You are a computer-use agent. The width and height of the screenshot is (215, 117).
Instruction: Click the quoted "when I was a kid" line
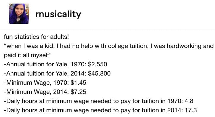point(109,46)
